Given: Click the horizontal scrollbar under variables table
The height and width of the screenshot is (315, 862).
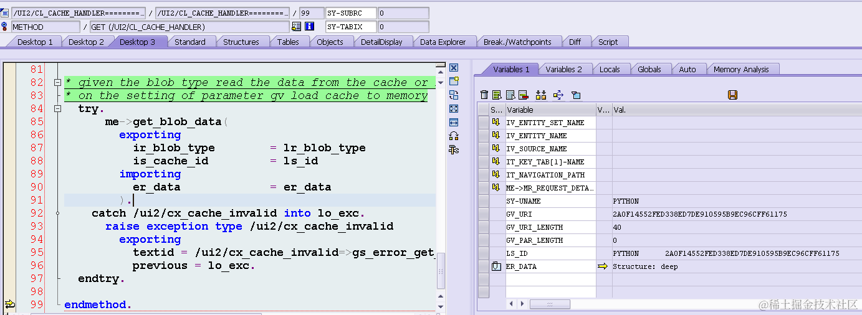Looking at the screenshot, I should tap(550, 304).
